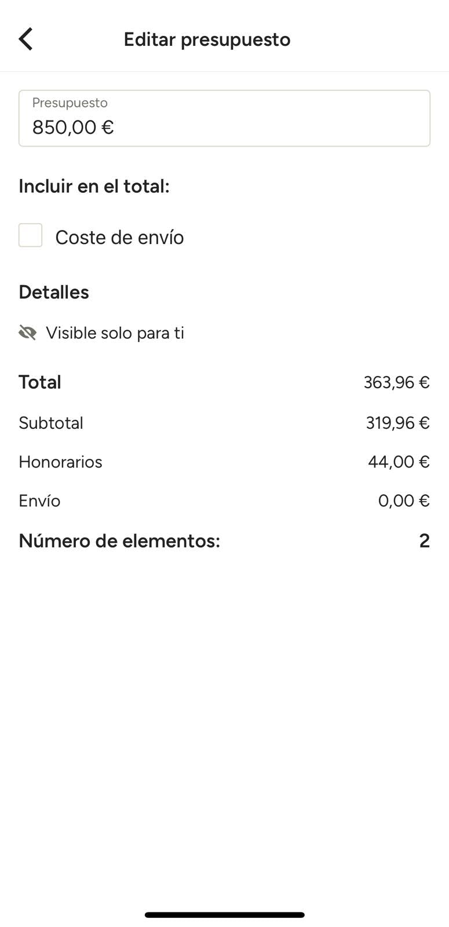Viewport: 449px width, 927px height.
Task: Tap the Editar presupuesto title
Action: point(207,39)
